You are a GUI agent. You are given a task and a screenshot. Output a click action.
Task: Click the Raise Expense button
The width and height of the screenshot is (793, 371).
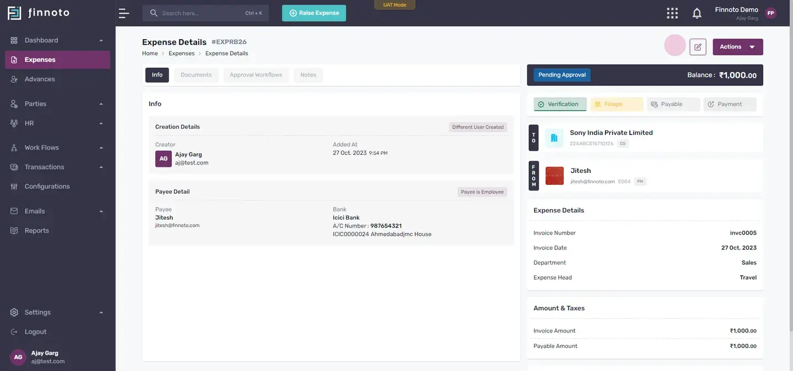tap(314, 13)
